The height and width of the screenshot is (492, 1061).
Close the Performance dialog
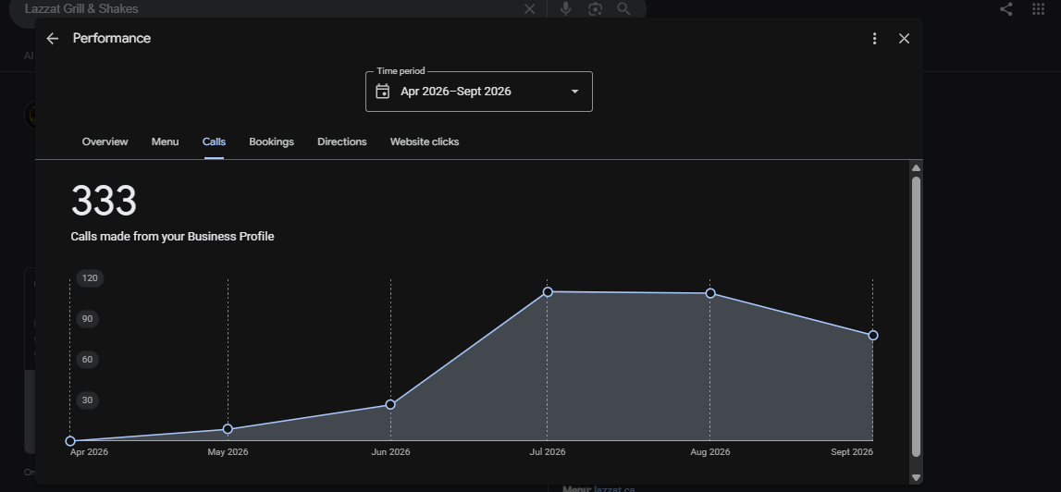tap(904, 39)
